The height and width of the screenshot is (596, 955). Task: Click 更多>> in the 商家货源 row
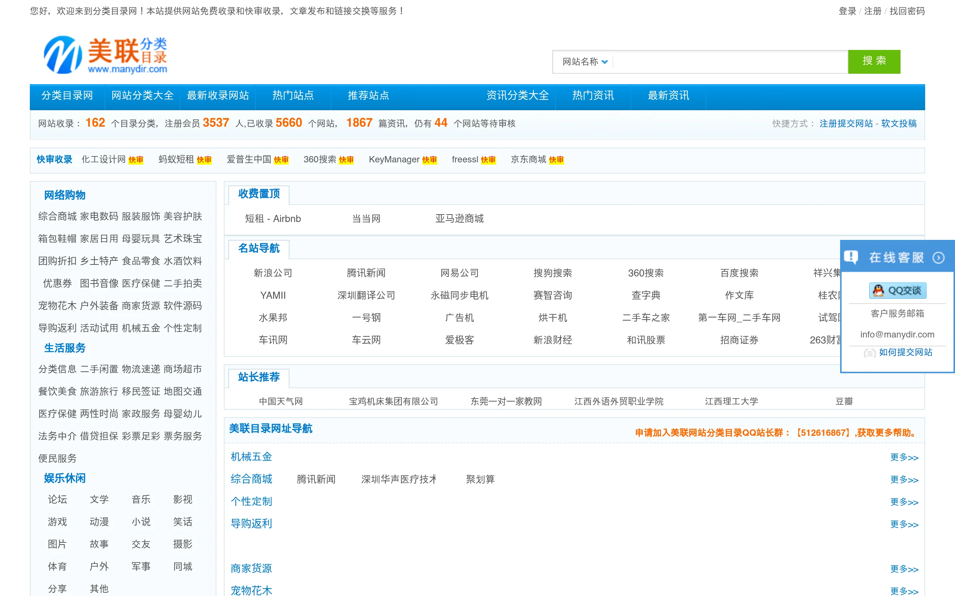tap(905, 569)
